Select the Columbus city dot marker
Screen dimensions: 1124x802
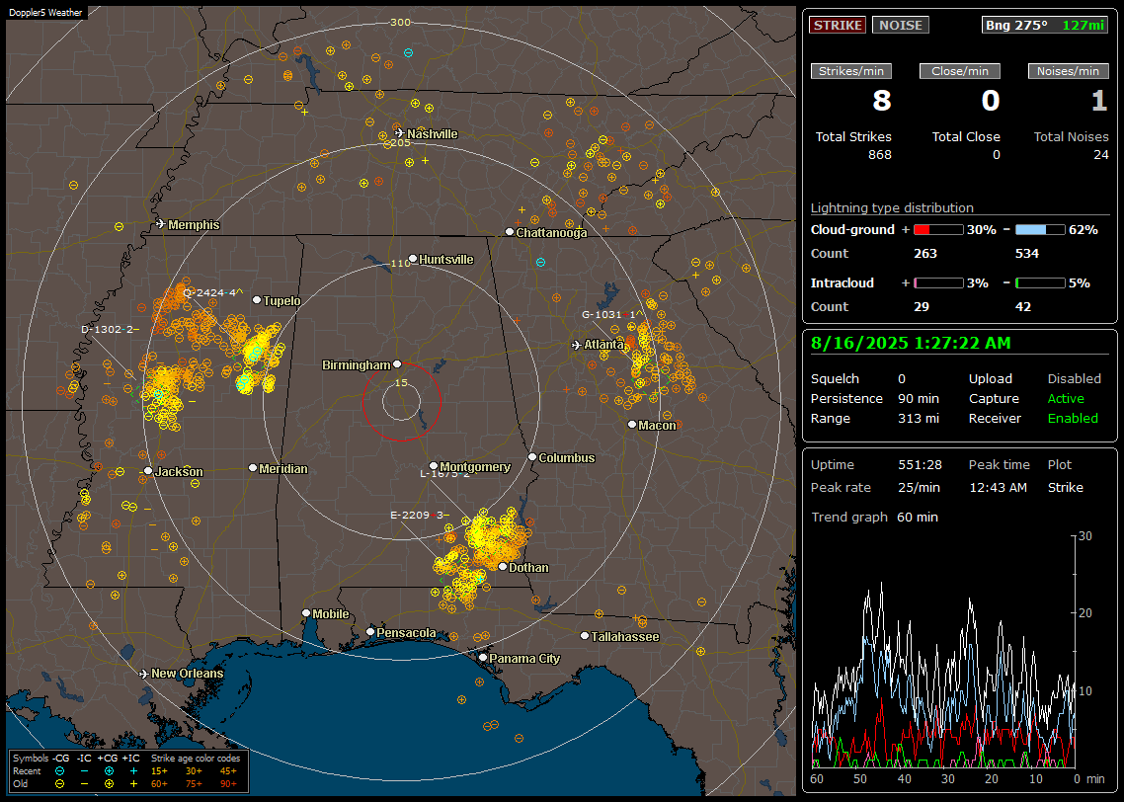click(532, 456)
